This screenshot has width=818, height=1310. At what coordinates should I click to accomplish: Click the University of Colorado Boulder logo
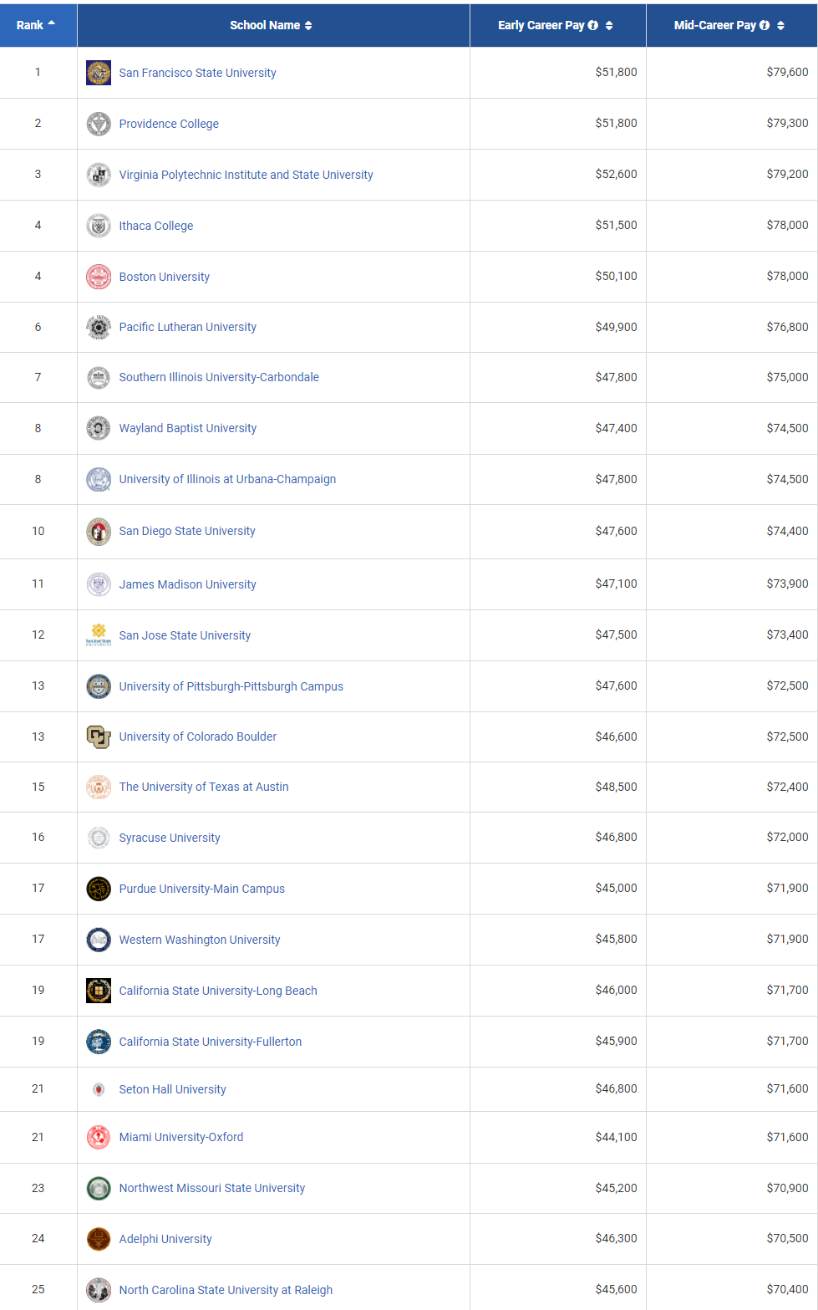point(99,737)
